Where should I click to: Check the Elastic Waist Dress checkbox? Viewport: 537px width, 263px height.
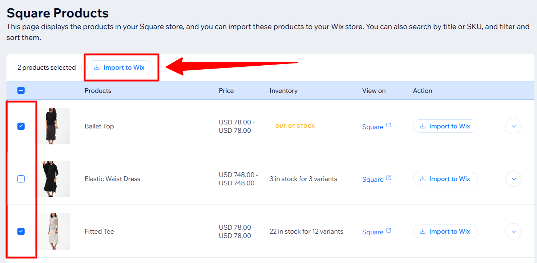21,179
